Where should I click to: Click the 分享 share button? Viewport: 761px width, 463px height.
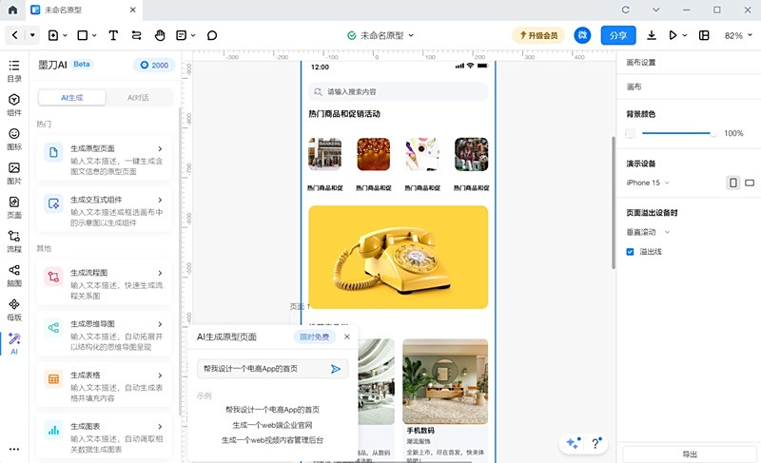tap(617, 35)
